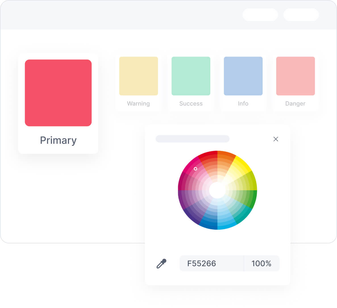Screen dimensions: 337x308
Task: Select the Success green swatch
Action: [190, 76]
